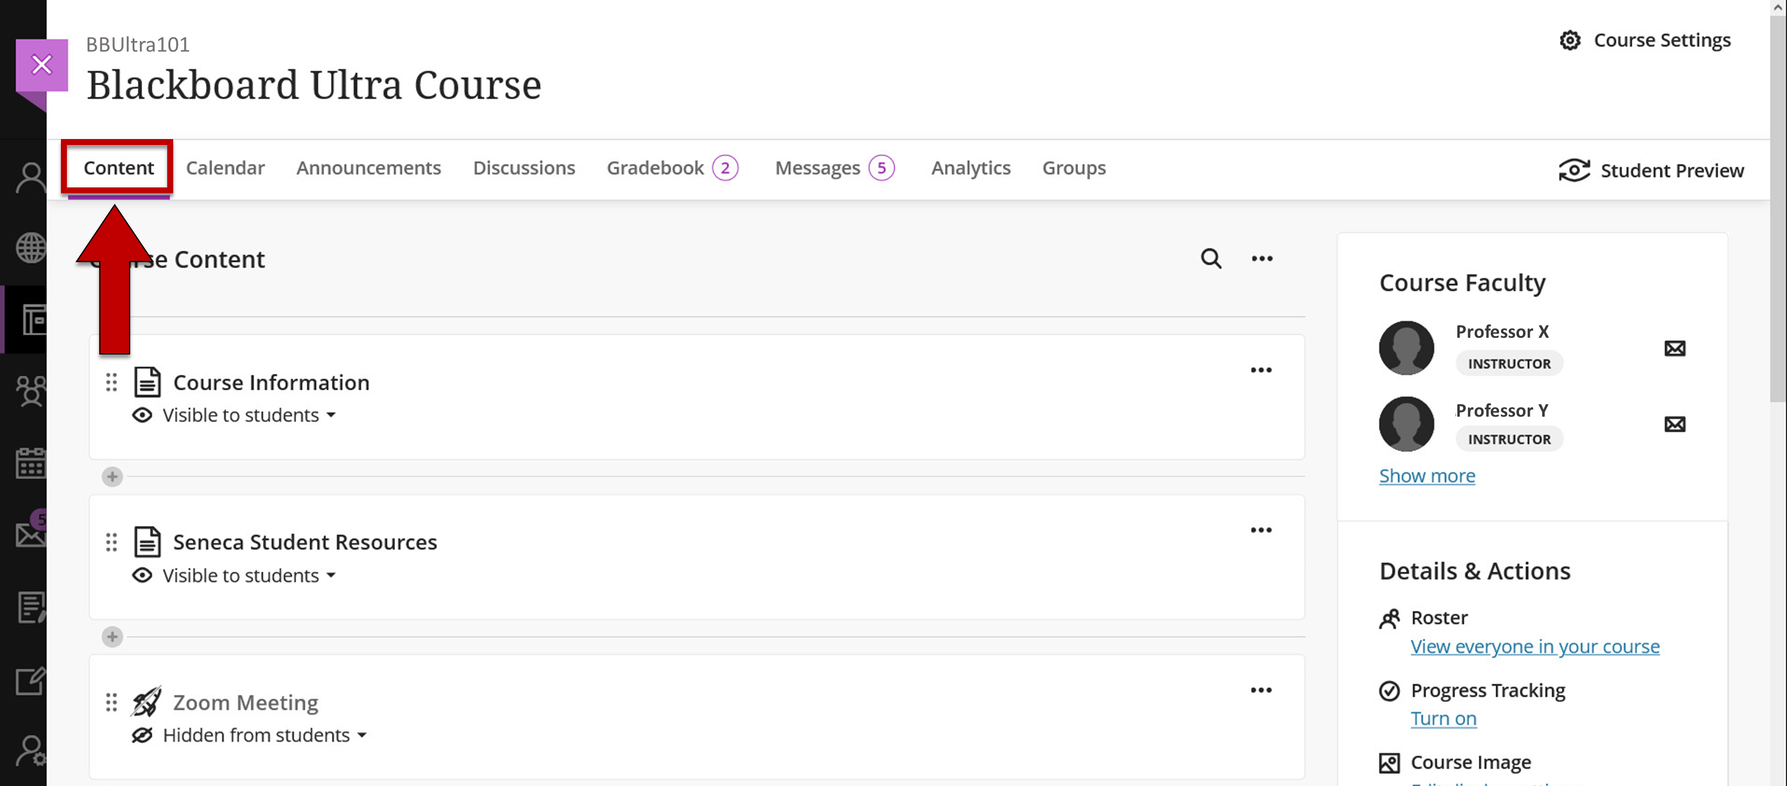Switch to the Calendar tab
This screenshot has width=1787, height=786.
point(225,168)
